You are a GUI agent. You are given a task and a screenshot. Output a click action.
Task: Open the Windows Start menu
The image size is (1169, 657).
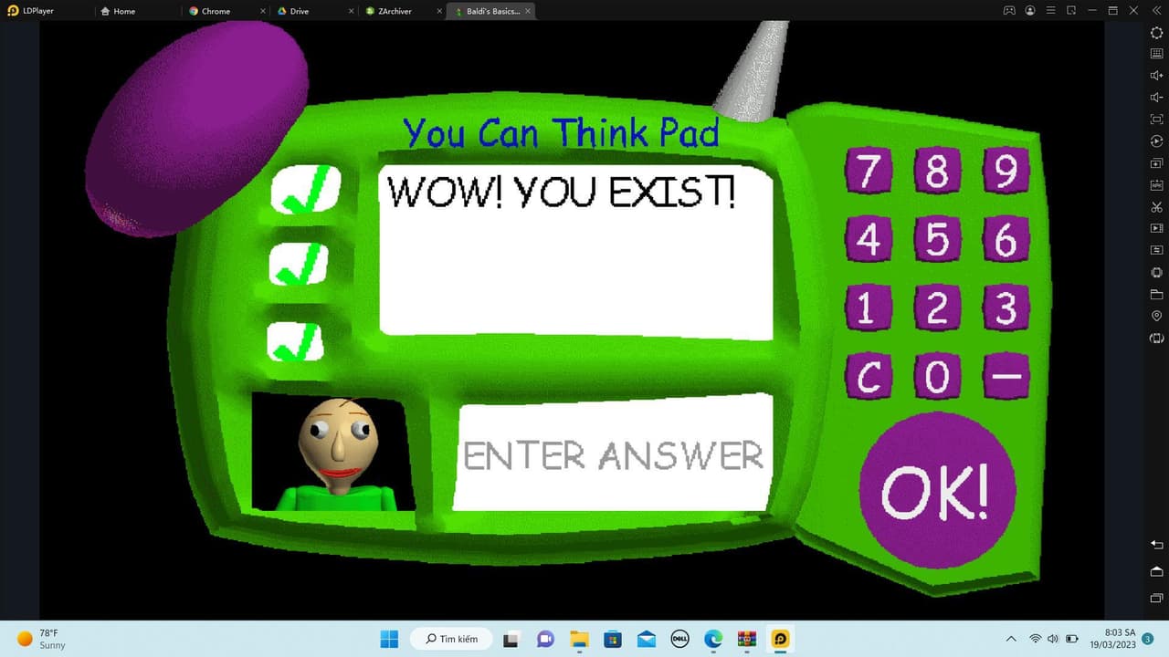point(389,639)
